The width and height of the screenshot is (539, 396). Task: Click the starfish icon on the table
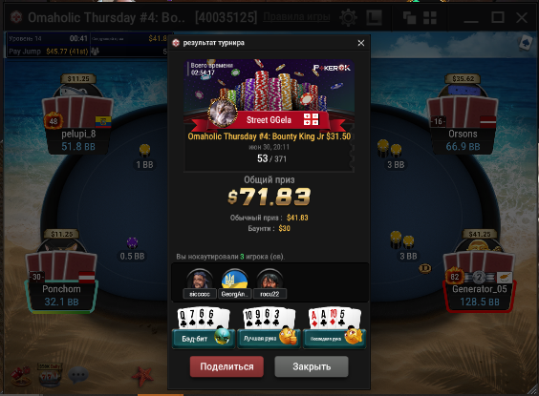[142, 377]
